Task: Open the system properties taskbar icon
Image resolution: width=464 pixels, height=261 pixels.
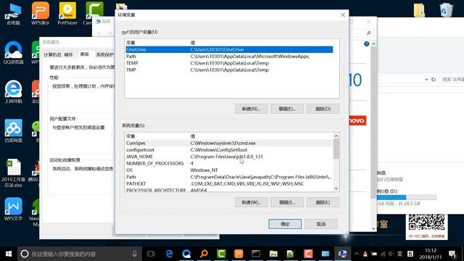Action: tap(342, 254)
